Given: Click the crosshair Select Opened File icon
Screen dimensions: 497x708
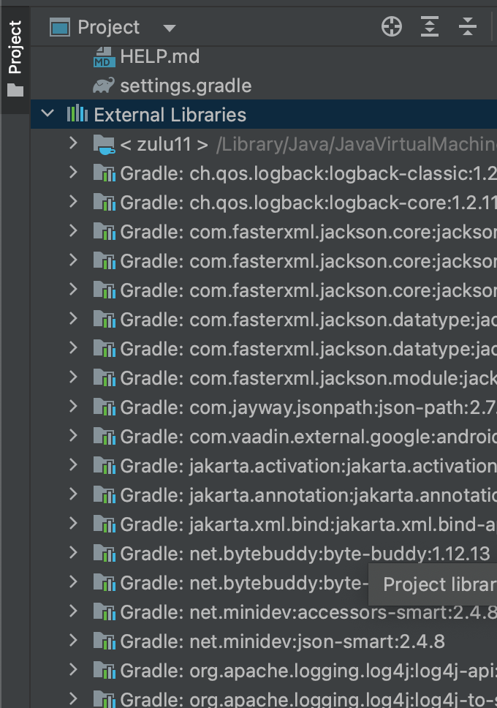Looking at the screenshot, I should (391, 26).
